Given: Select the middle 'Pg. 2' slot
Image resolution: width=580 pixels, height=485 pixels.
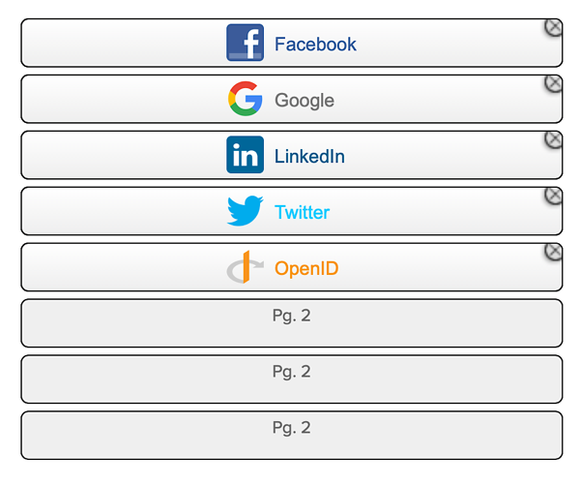Looking at the screenshot, I should [x=291, y=379].
